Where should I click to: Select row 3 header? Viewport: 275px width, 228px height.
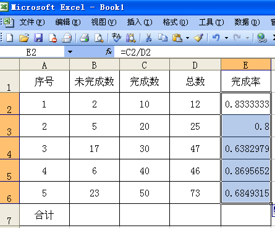tap(9, 126)
